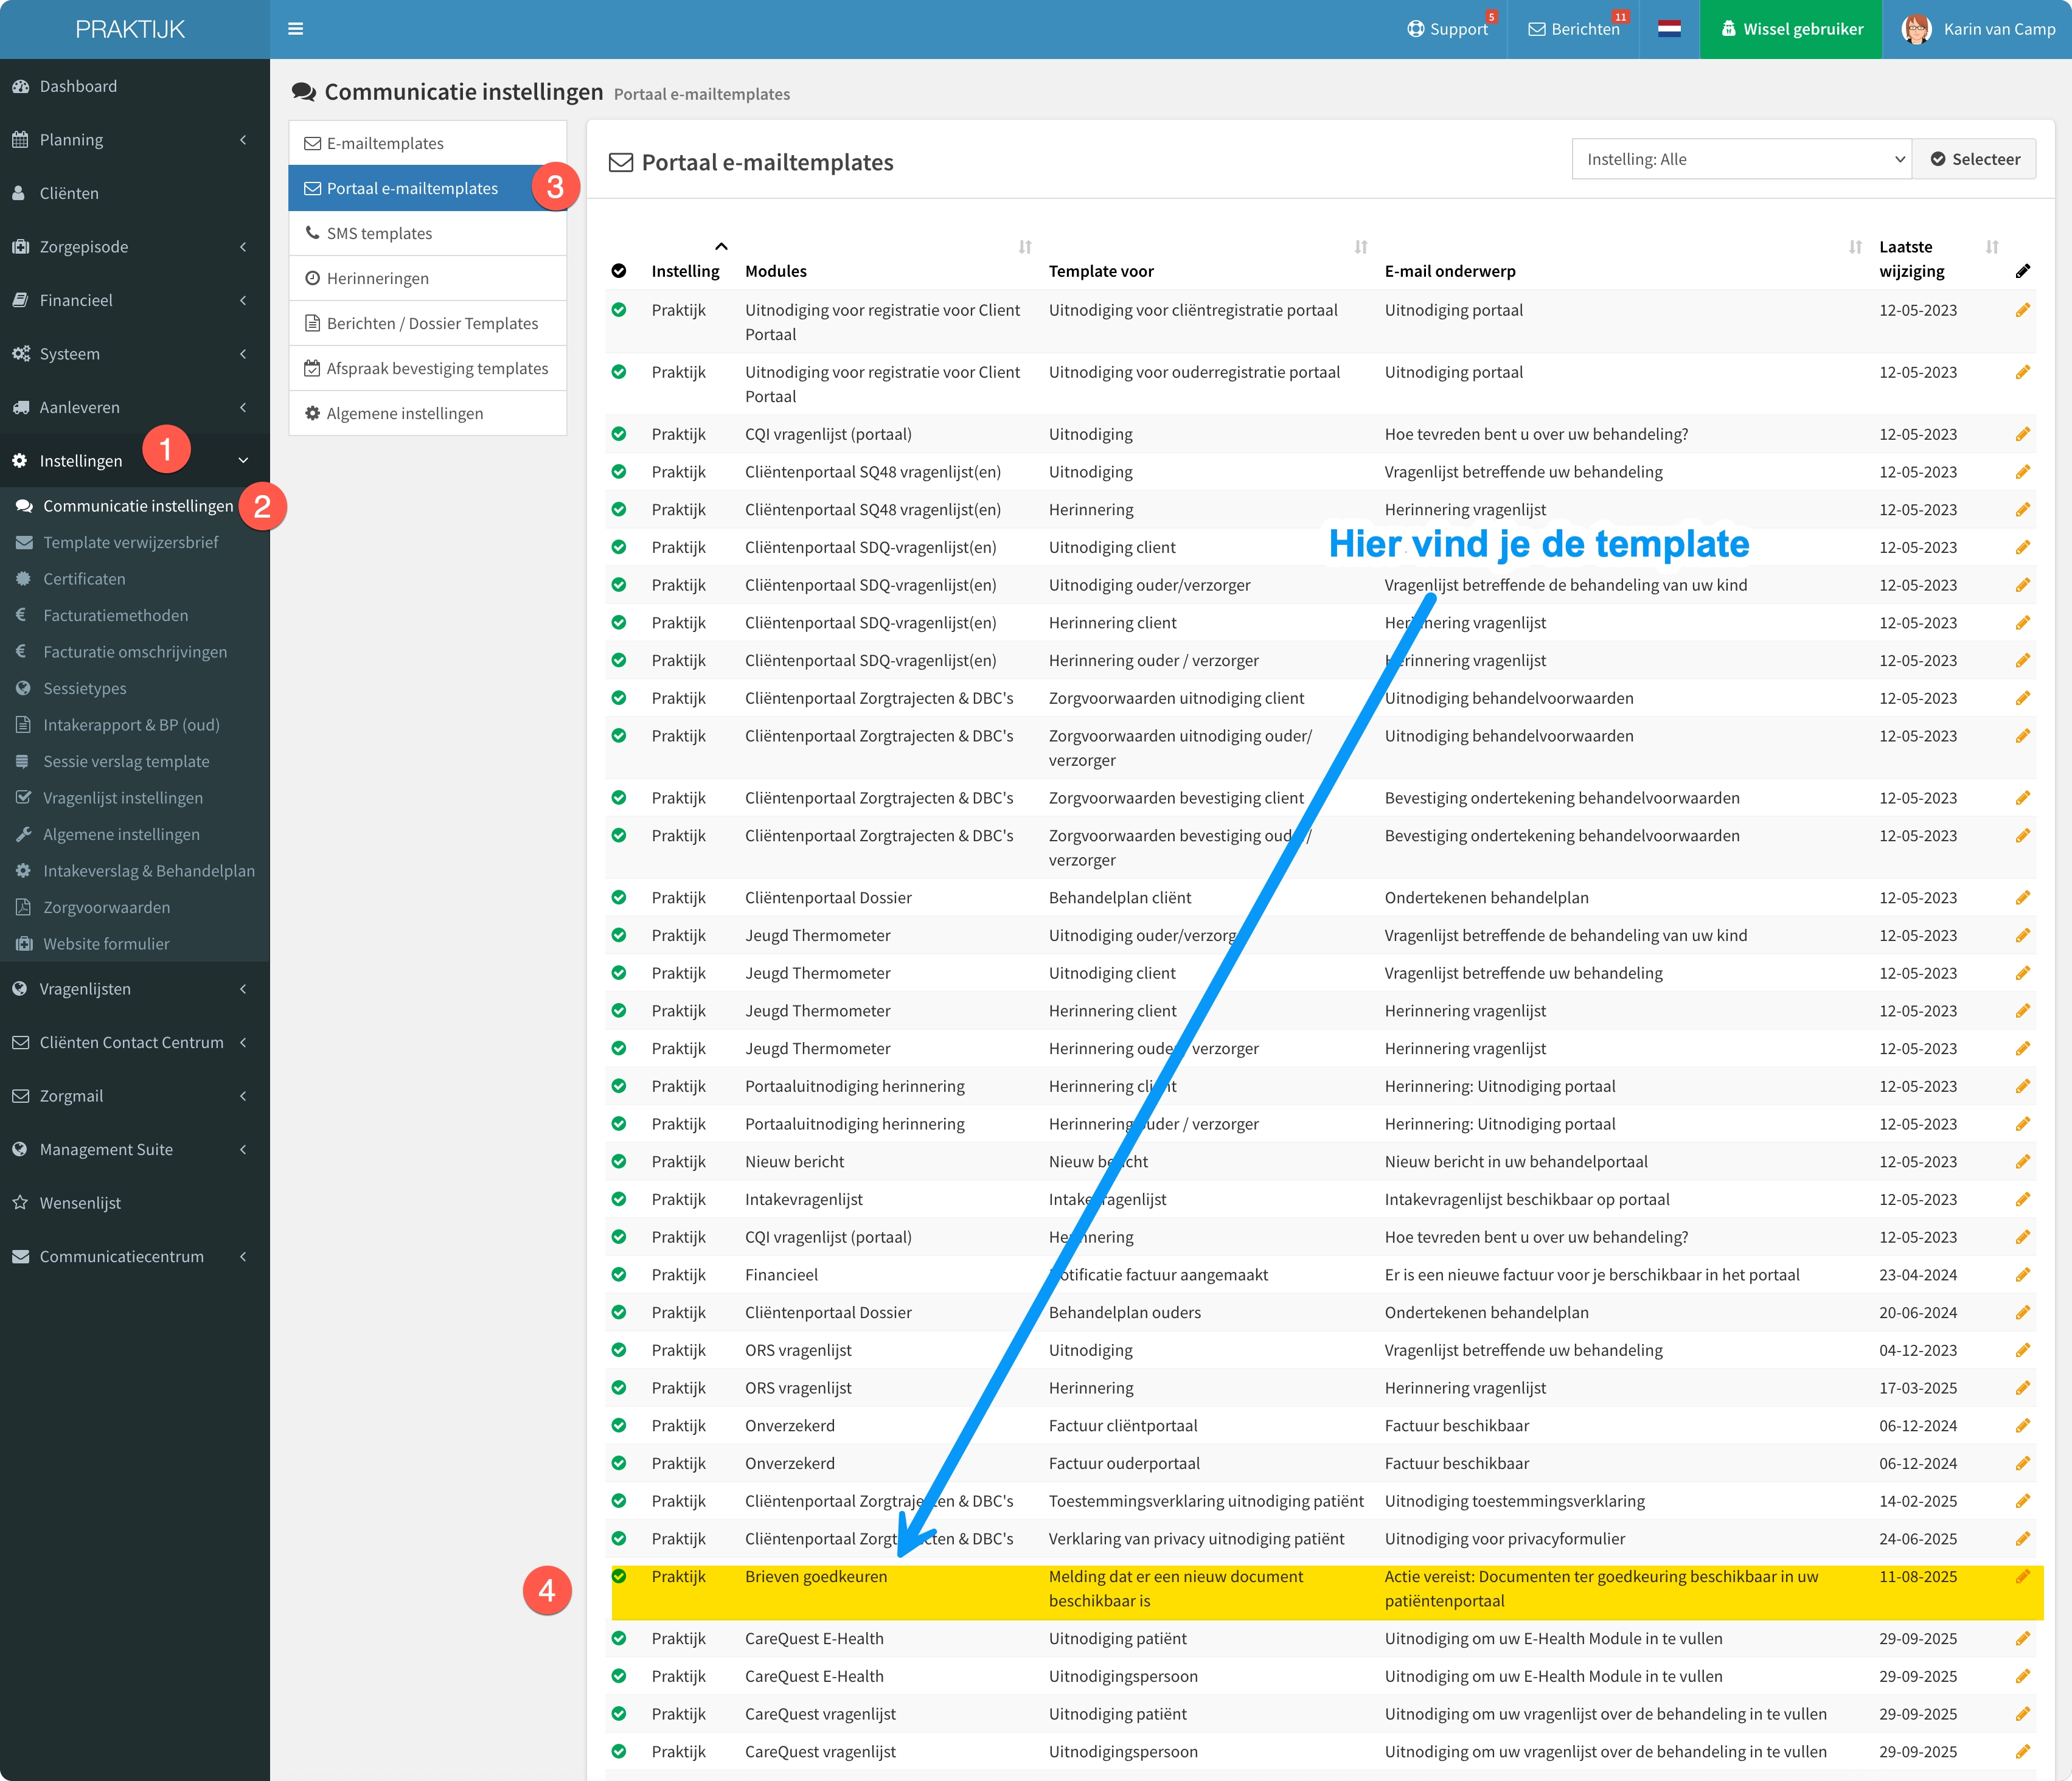Image resolution: width=2072 pixels, height=1781 pixels.
Task: Toggle status check for Behandelplan cliënt row
Action: point(619,898)
